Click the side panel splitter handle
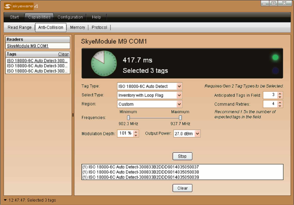Image resolution: width=294 pixels, height=205 pixels. (x=73, y=115)
